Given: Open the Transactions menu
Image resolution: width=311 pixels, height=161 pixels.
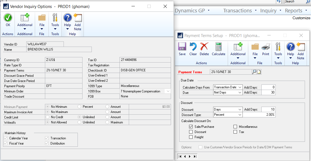Looking at the screenshot, I should (240, 10).
